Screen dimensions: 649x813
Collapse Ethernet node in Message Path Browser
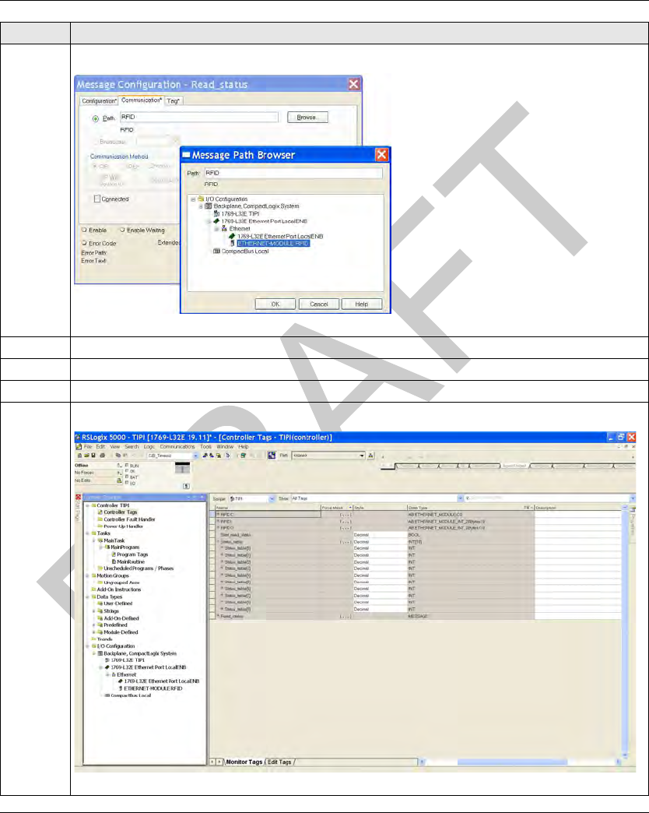pyautogui.click(x=217, y=229)
